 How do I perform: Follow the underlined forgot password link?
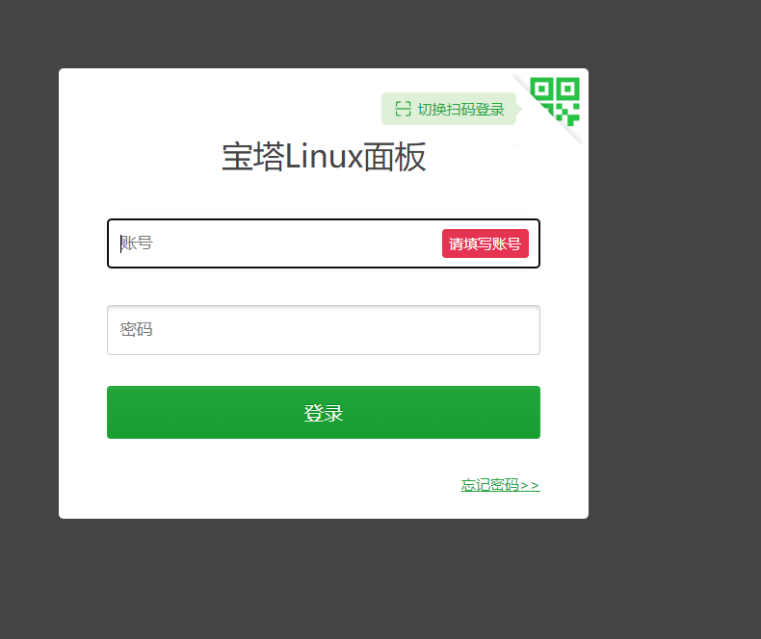(500, 485)
